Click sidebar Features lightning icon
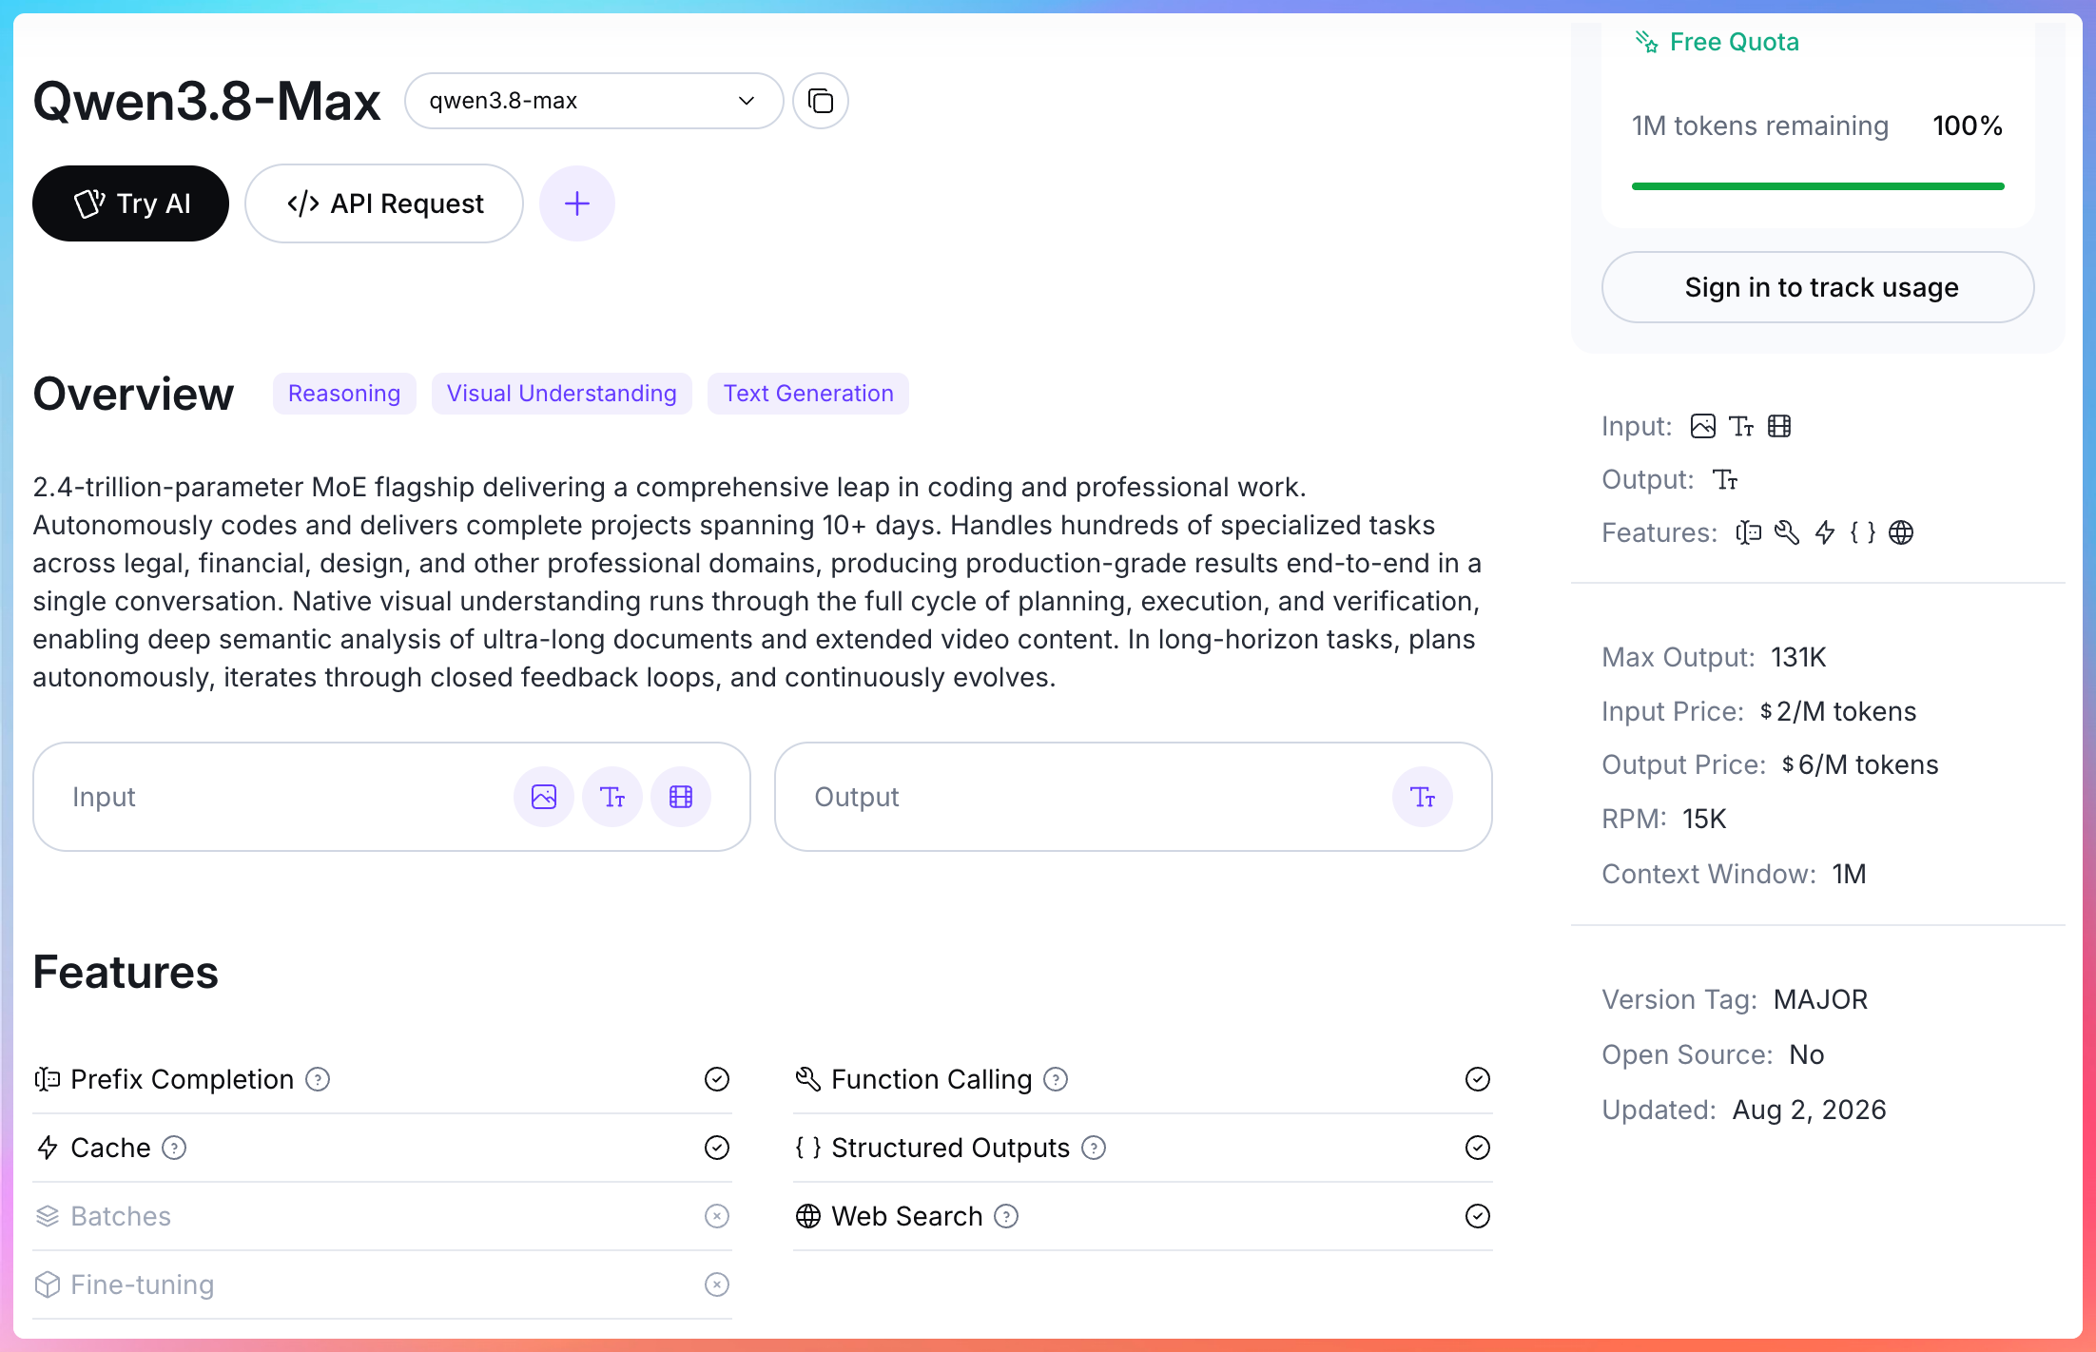 tap(1825, 532)
